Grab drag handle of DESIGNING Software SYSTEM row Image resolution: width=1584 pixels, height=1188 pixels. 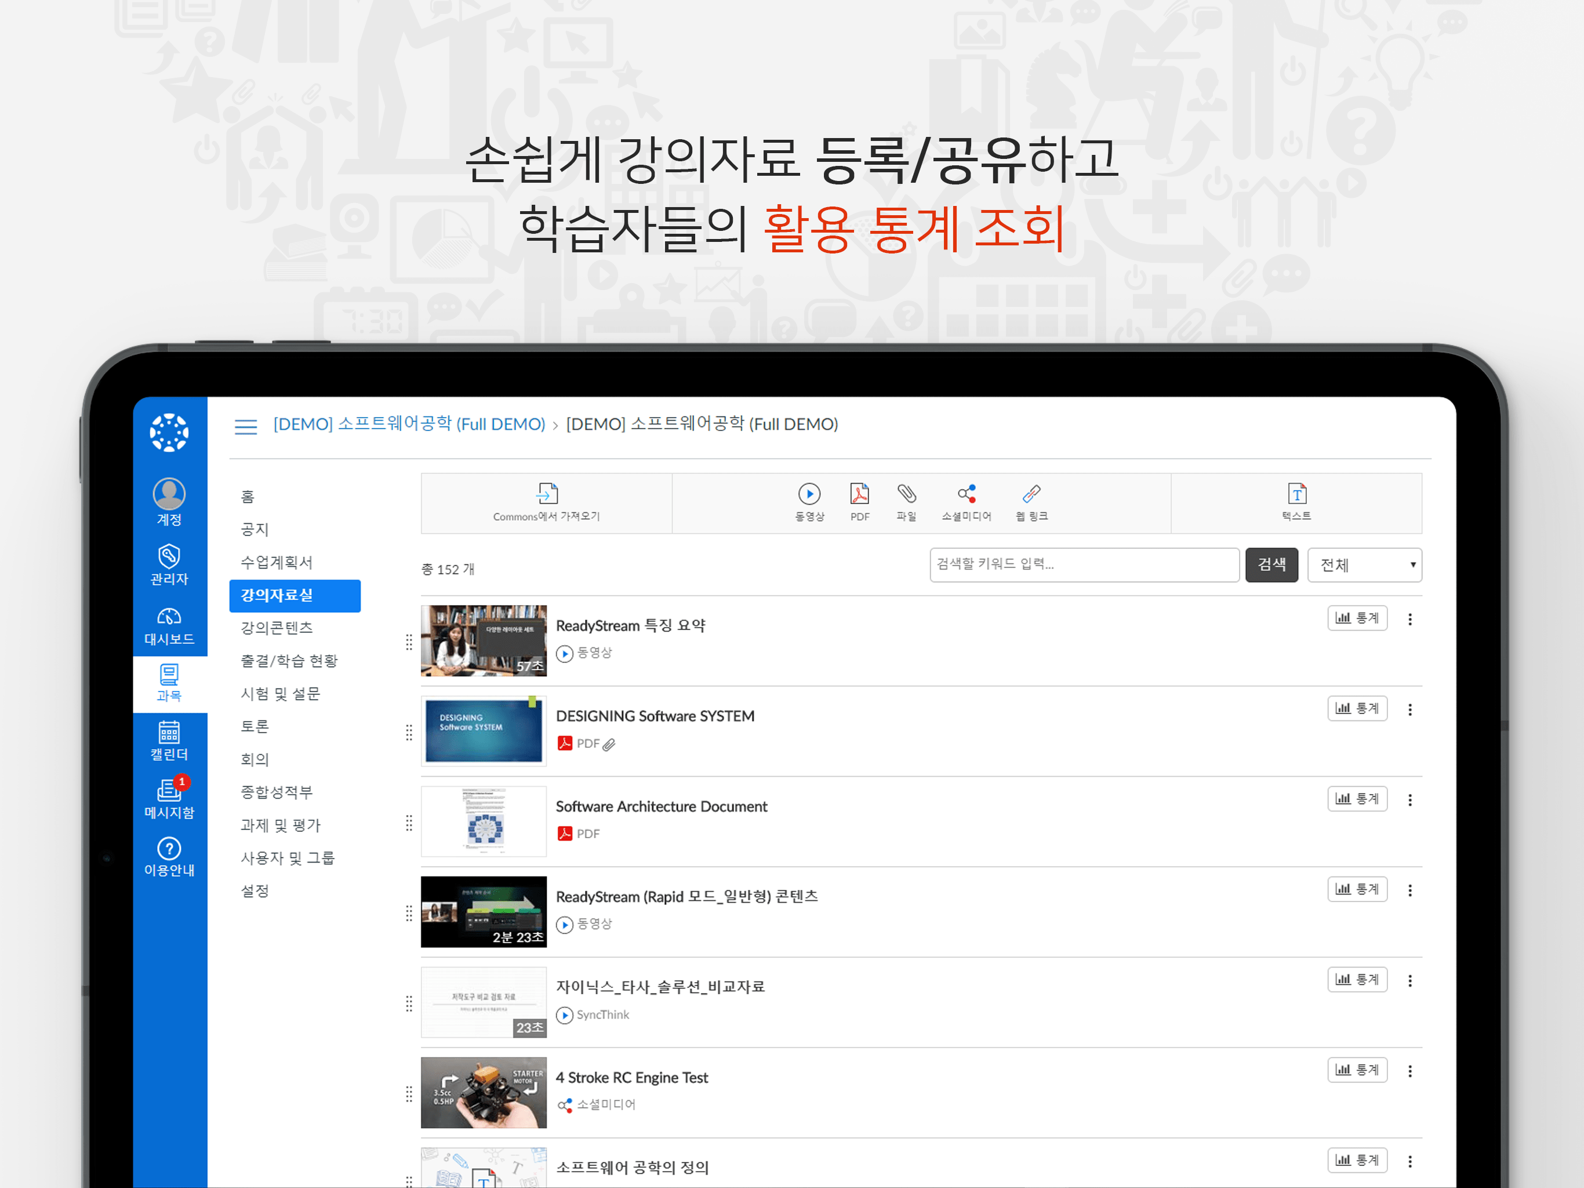[409, 732]
